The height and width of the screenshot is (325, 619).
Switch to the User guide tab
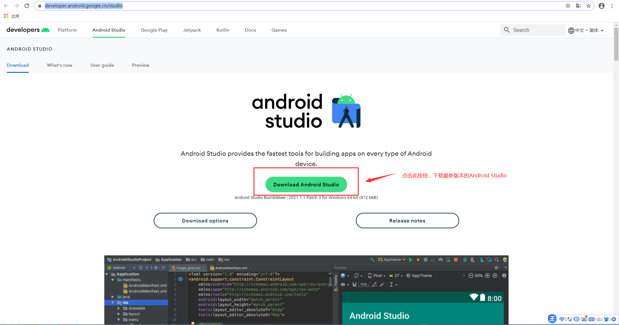102,65
